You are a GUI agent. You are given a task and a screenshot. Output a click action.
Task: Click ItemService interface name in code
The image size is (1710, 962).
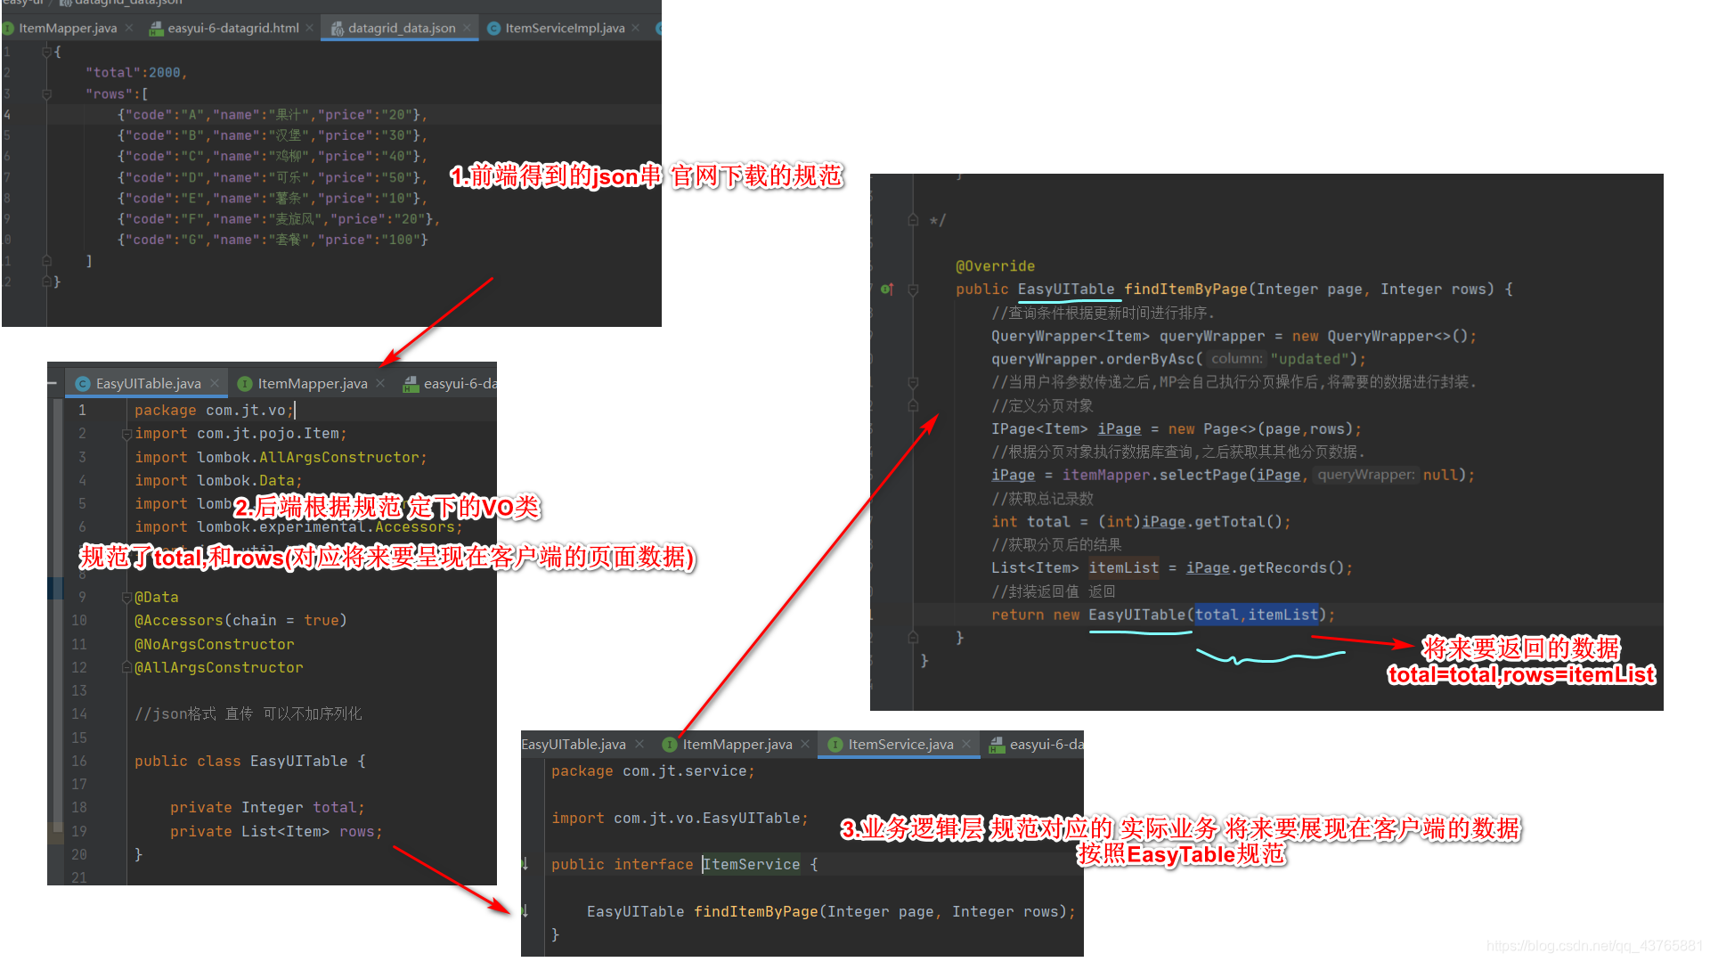[x=752, y=864]
